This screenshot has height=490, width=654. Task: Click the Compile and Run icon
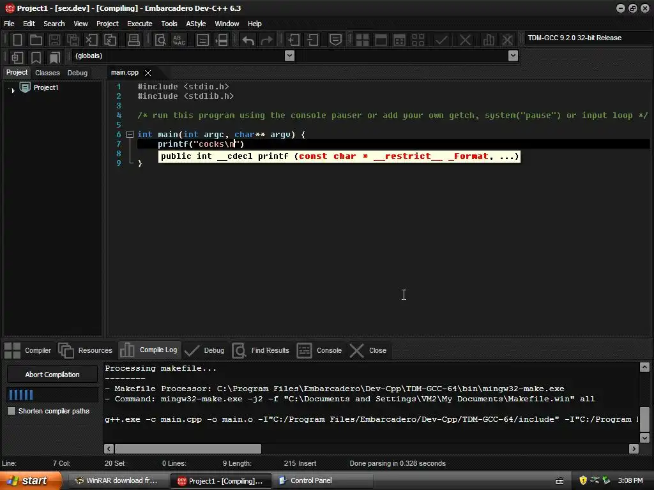click(399, 40)
